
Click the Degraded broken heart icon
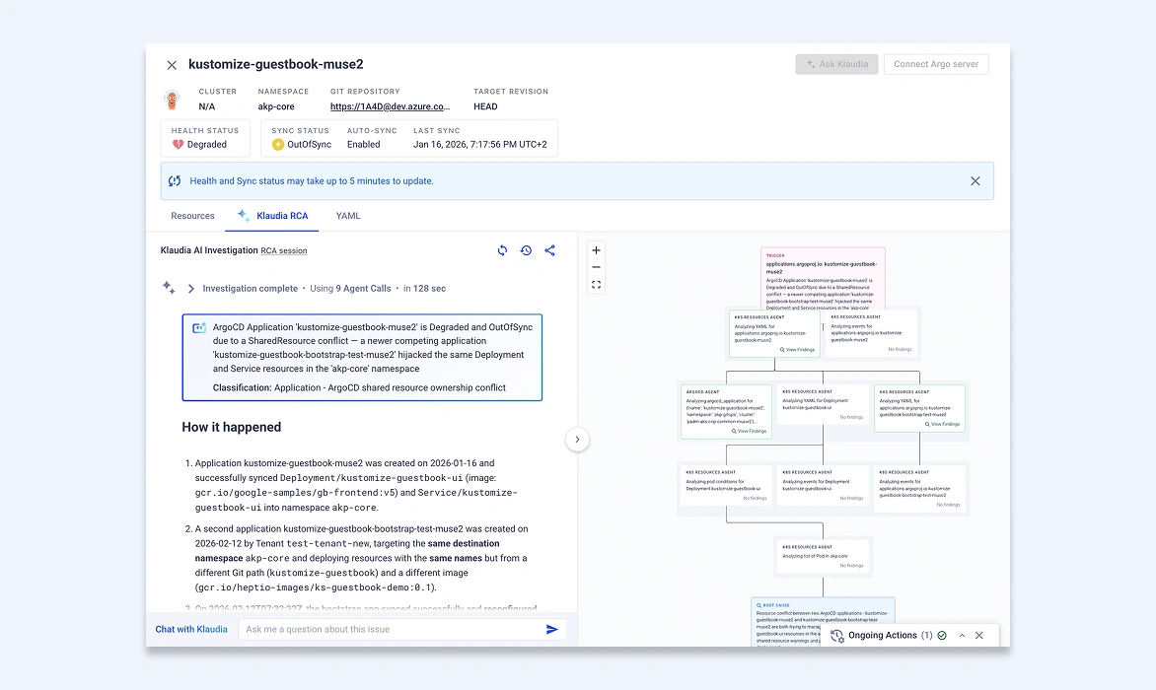pos(178,144)
